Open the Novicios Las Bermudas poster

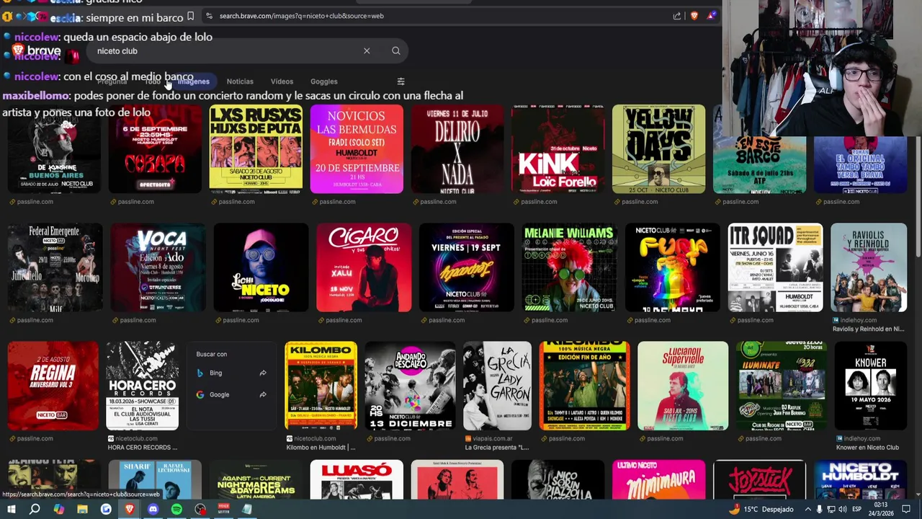click(357, 149)
